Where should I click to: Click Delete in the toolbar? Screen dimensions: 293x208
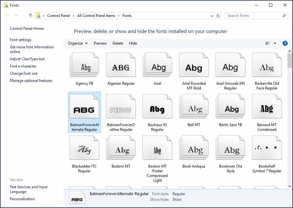point(118,43)
